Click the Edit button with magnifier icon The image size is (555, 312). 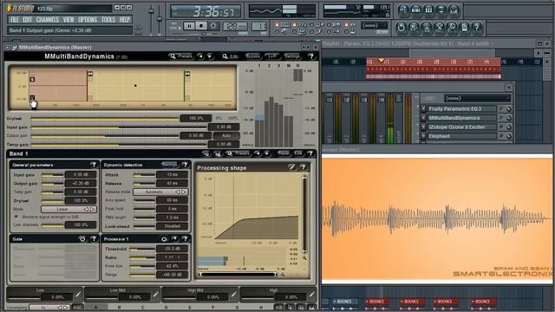(x=230, y=56)
